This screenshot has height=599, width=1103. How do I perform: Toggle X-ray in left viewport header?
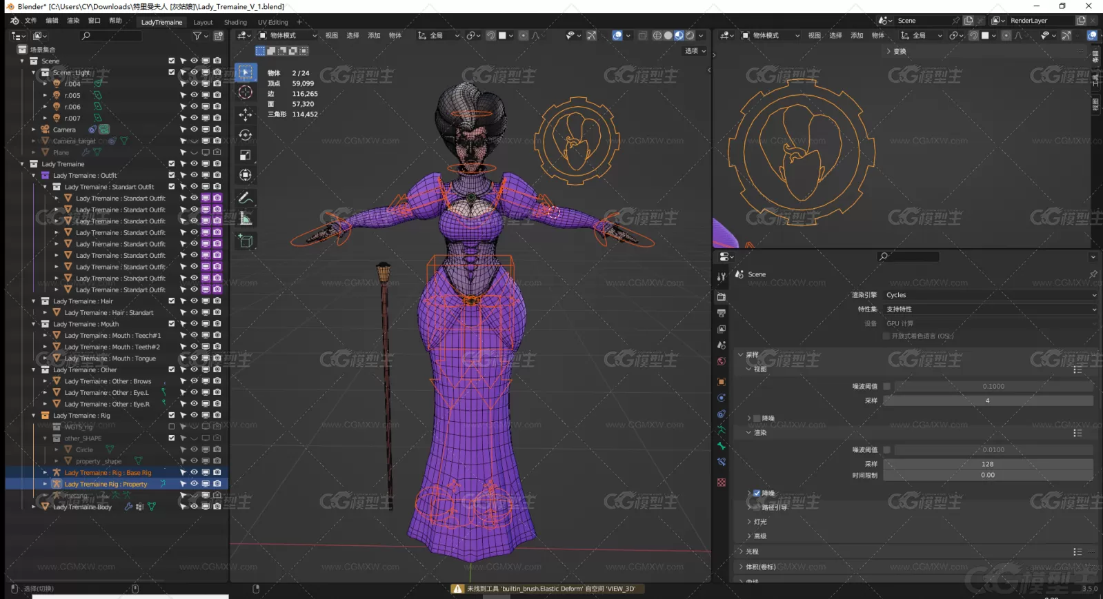pyautogui.click(x=642, y=35)
